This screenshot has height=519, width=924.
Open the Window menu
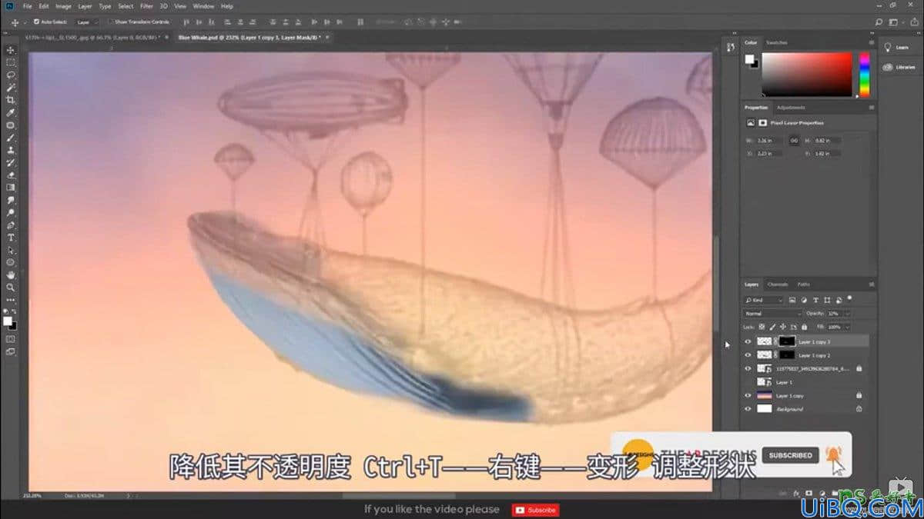203,6
